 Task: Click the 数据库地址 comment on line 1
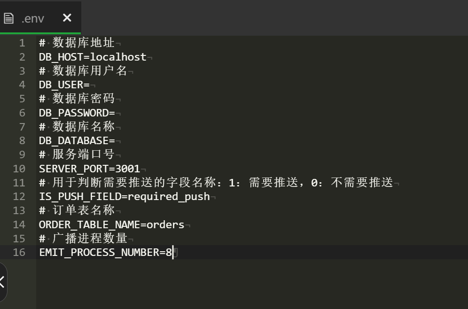[83, 43]
